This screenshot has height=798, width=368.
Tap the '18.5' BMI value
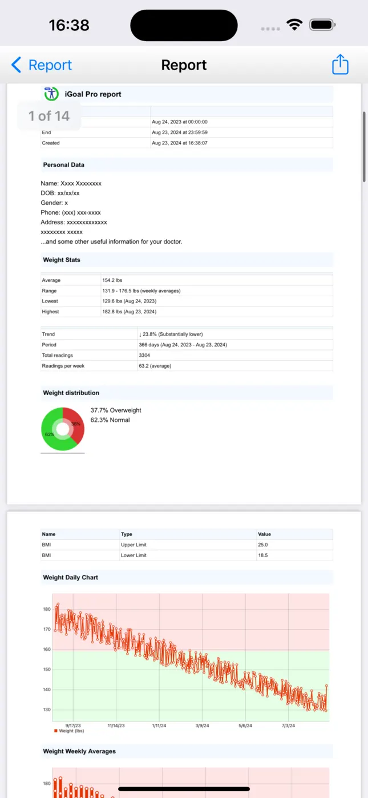(264, 555)
